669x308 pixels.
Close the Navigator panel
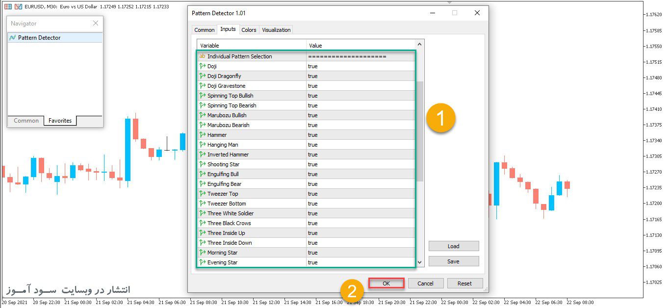tap(96, 23)
